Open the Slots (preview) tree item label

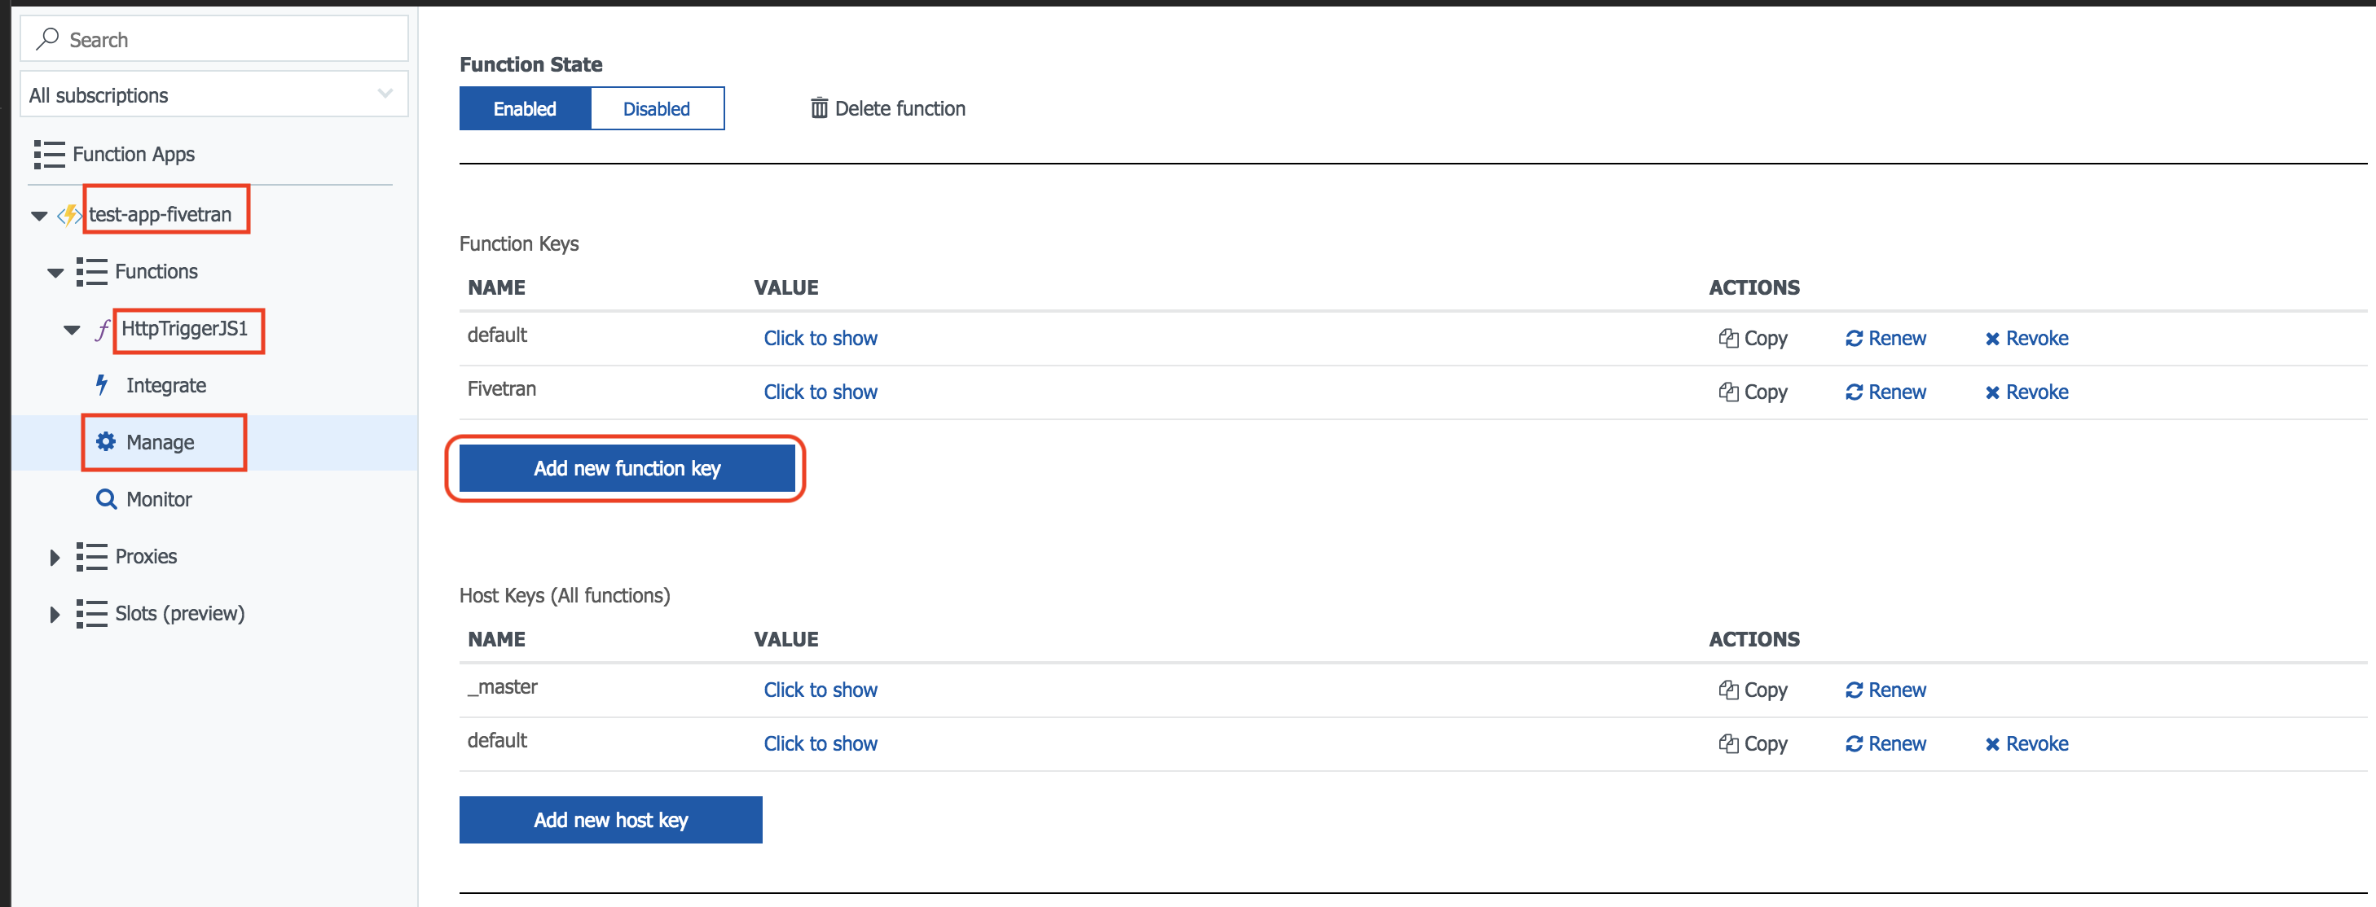point(180,614)
